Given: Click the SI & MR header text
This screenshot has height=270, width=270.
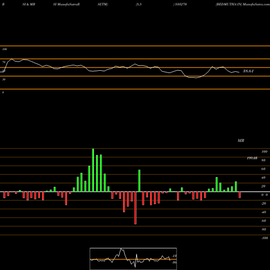Looking at the screenshot, I should (x=29, y=4).
